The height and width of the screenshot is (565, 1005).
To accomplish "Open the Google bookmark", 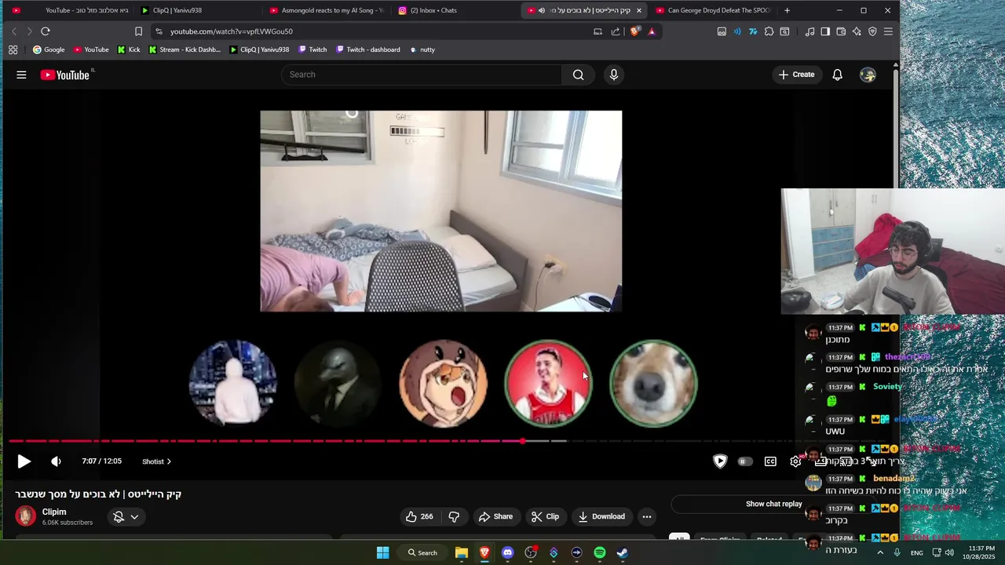I will 49,49.
